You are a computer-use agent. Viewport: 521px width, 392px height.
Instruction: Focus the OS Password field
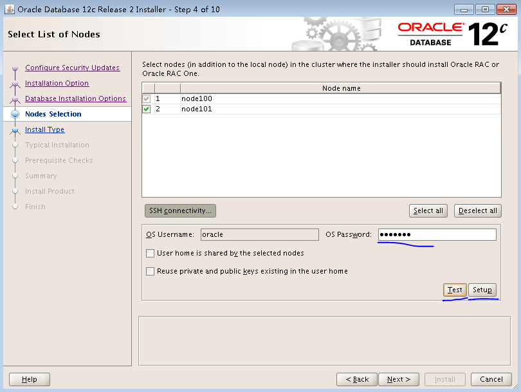pyautogui.click(x=437, y=235)
